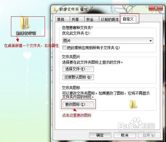Open the optimize folder type dropdown arrow

tap(150, 41)
